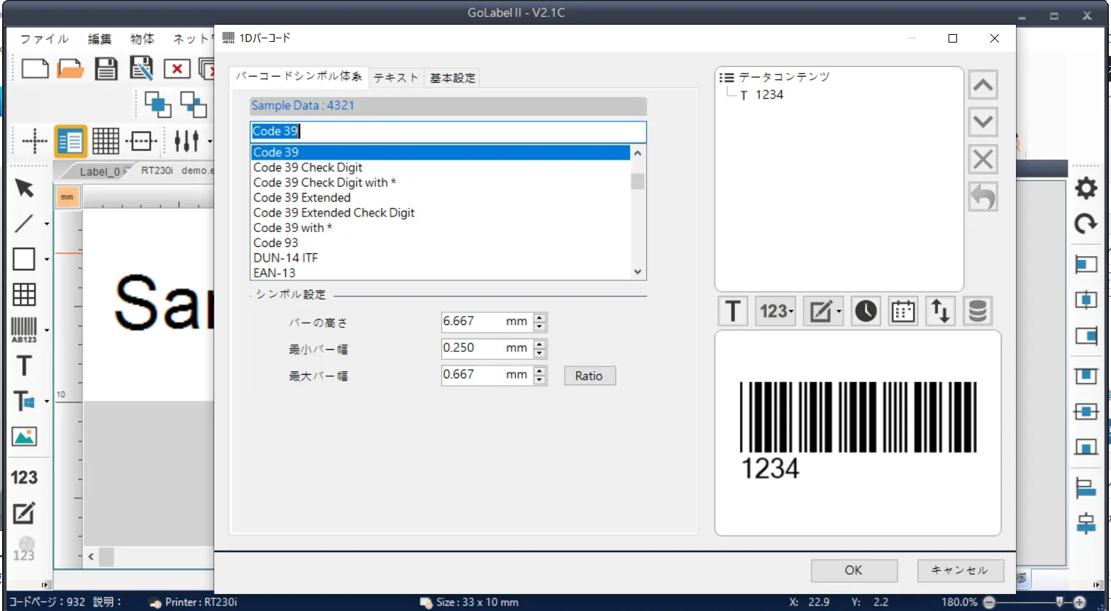Click the New label file icon
The width and height of the screenshot is (1111, 611).
point(35,69)
